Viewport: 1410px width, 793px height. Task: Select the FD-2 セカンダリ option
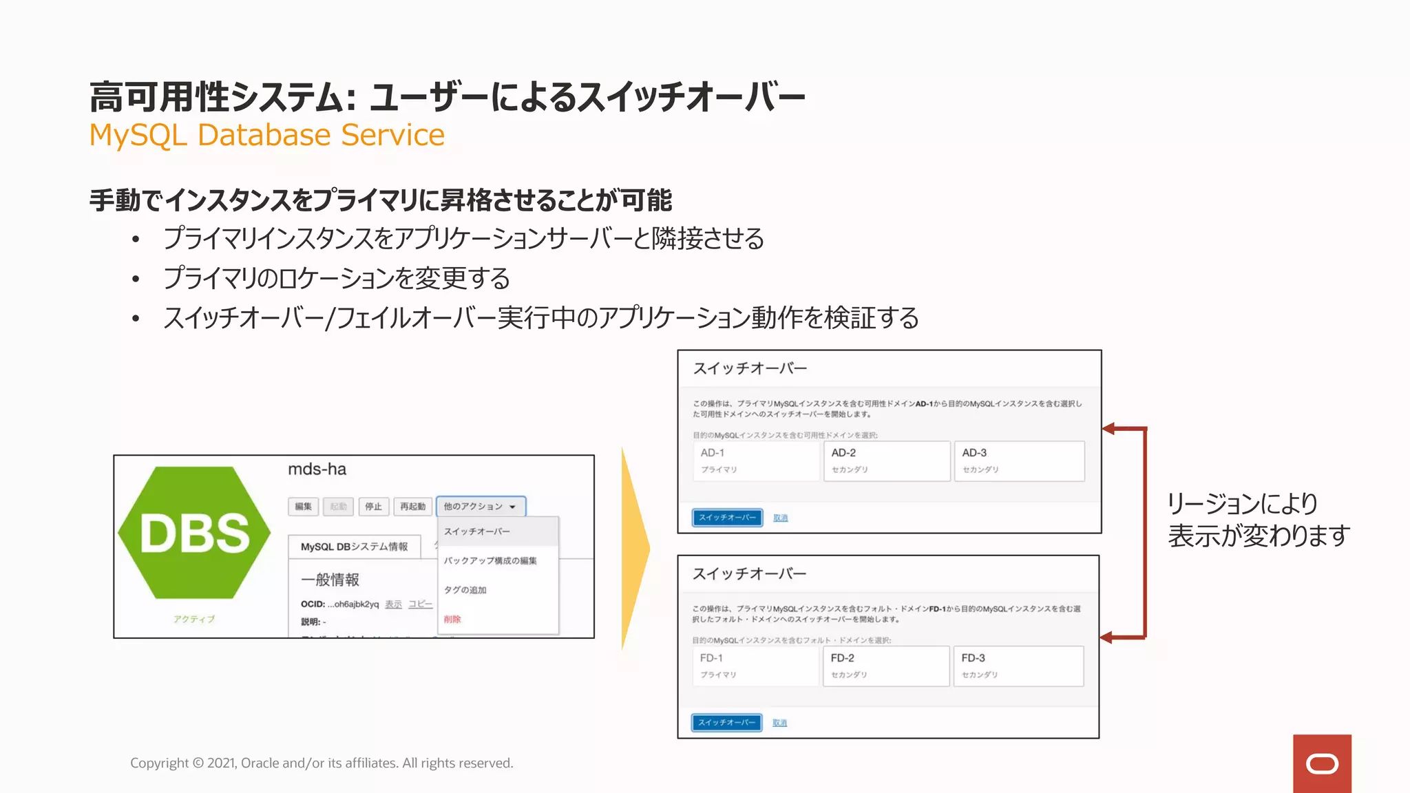tap(886, 666)
